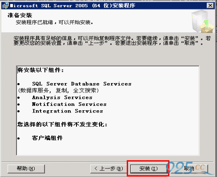Click the '将安装以下组件:' heading text
Image resolution: width=217 pixels, height=177 pixels.
point(40,70)
